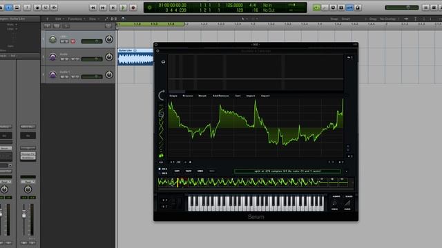Toggle the green Cycle mode button

[x=316, y=8]
